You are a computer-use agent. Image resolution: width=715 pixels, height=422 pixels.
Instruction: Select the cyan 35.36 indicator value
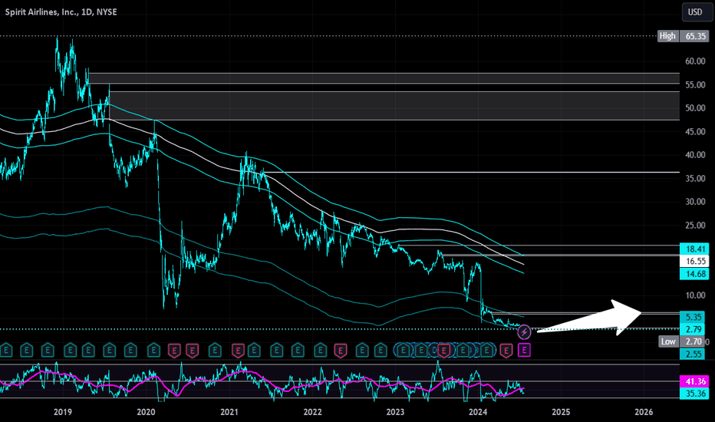tap(694, 394)
